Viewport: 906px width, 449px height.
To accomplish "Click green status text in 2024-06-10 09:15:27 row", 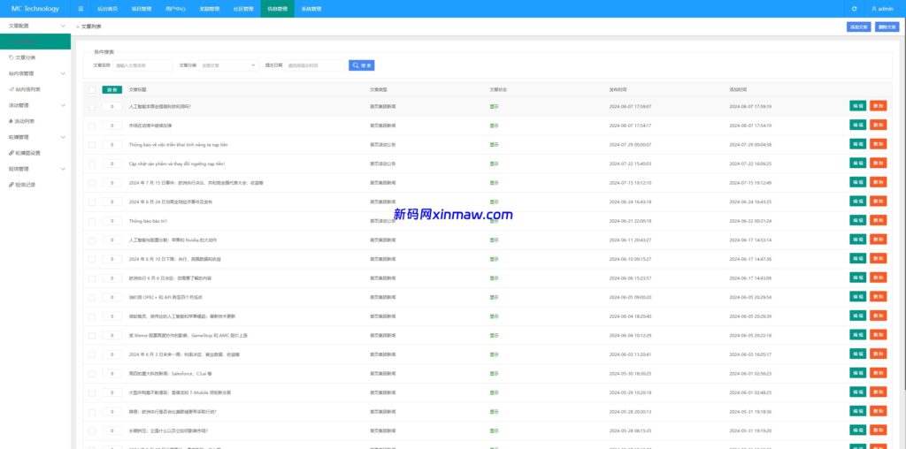I will pyautogui.click(x=494, y=259).
